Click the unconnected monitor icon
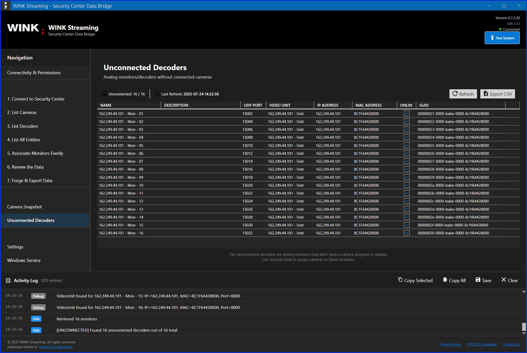The height and width of the screenshot is (353, 527). tap(104, 94)
